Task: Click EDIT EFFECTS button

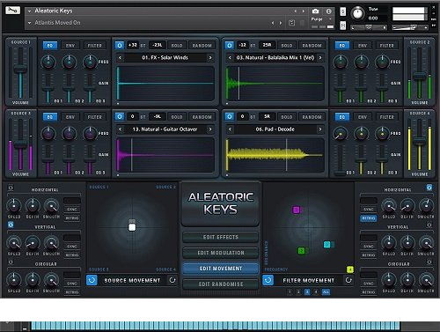Action: click(x=221, y=237)
